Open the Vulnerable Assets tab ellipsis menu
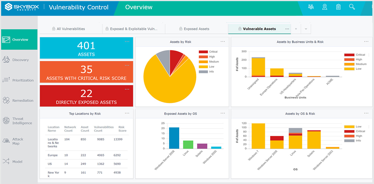 pos(287,29)
